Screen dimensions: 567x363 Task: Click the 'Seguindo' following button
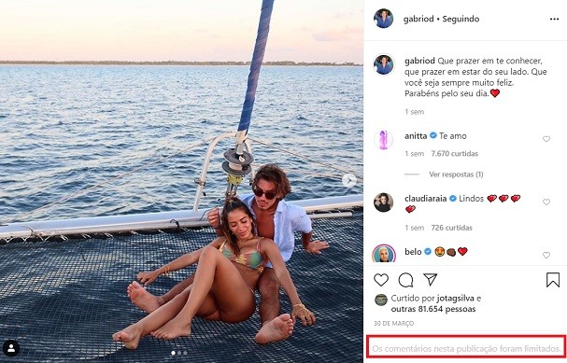461,19
